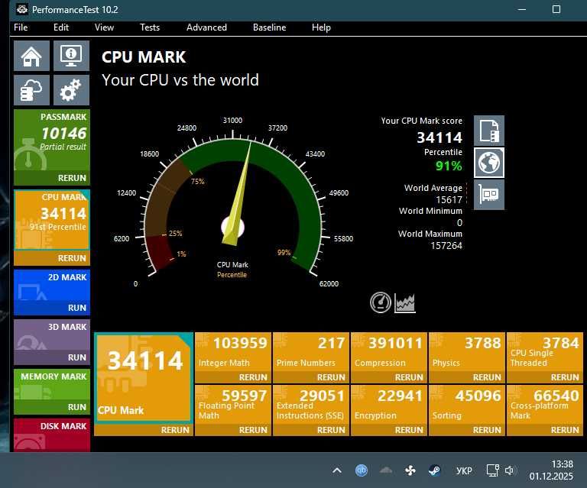Screen dimensions: 587x488
Task: Click the PerformanceTest app logo icon
Action: click(x=21, y=9)
